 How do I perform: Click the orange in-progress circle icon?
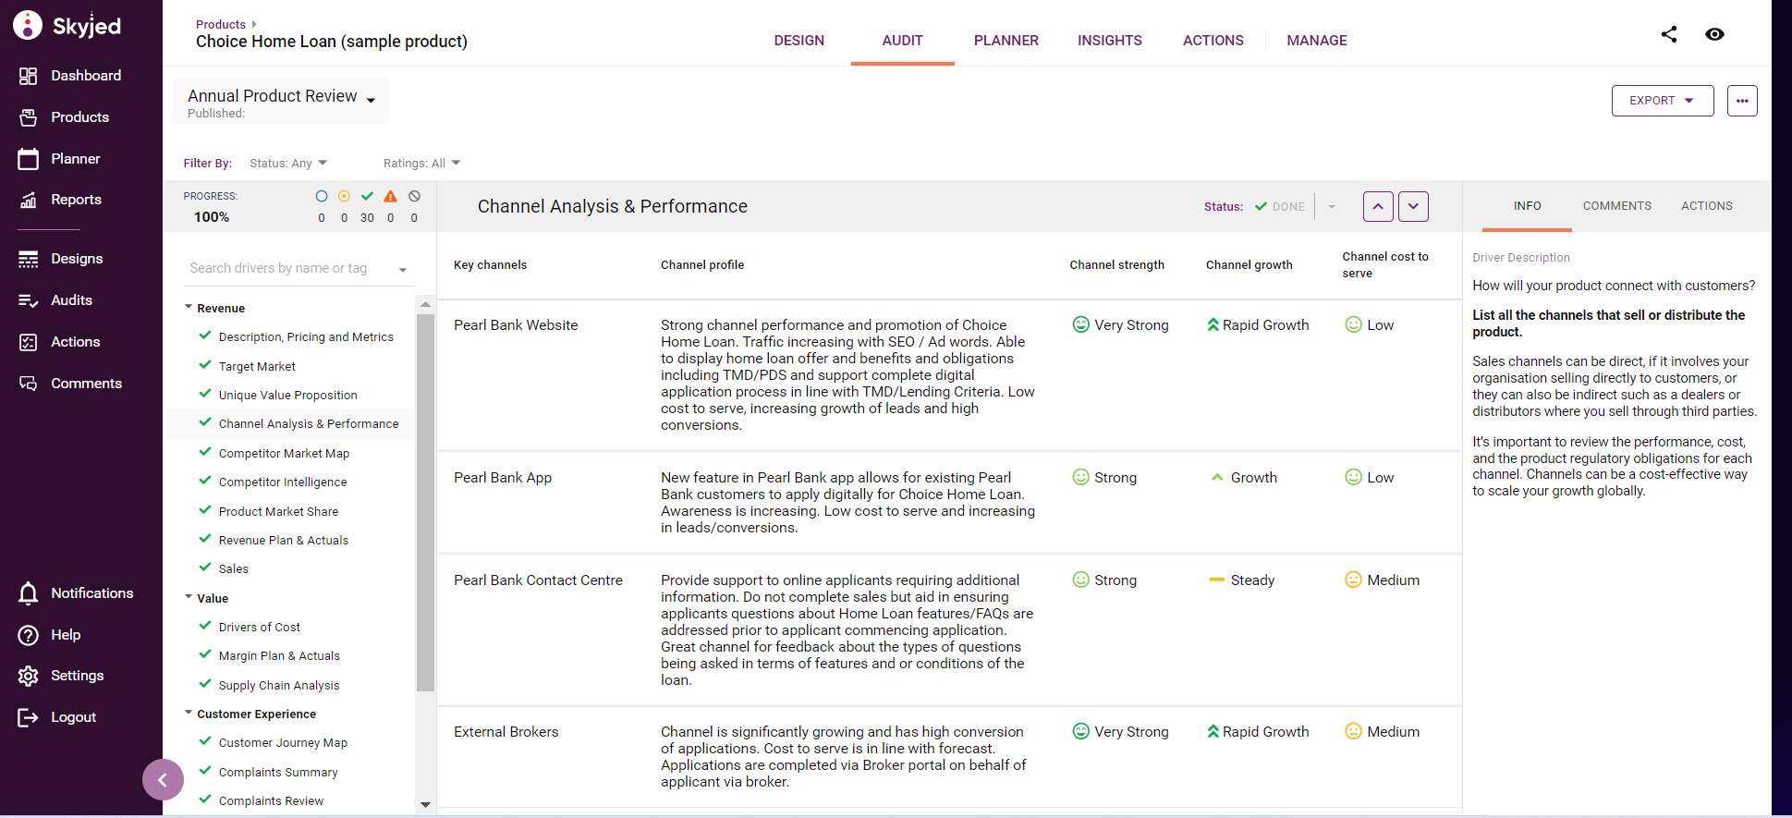coord(344,196)
